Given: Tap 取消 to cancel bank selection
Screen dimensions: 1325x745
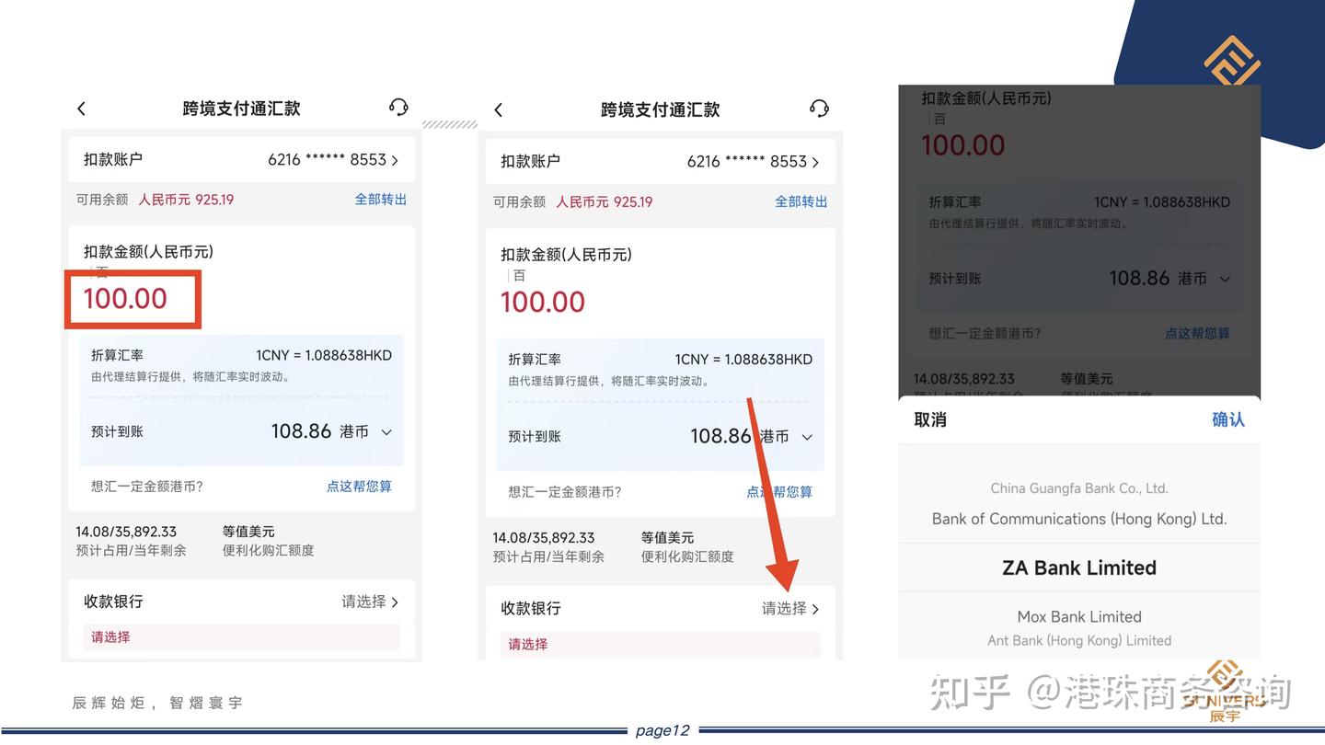Looking at the screenshot, I should click(x=929, y=419).
